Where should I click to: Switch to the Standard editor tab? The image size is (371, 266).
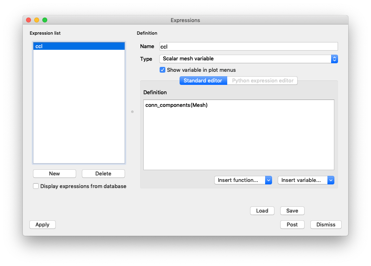point(203,81)
